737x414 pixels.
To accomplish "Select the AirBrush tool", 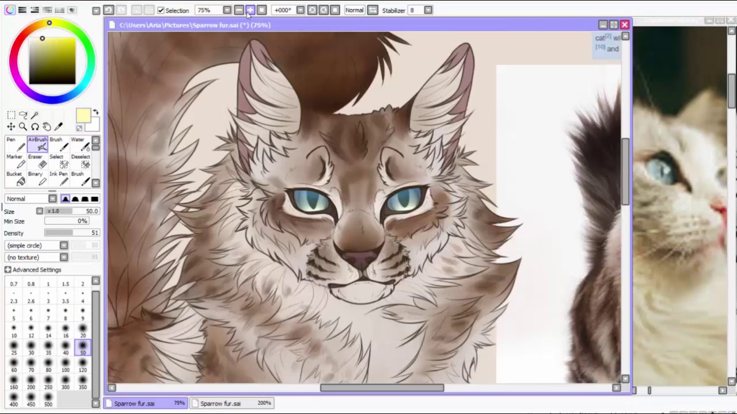I will coord(37,144).
